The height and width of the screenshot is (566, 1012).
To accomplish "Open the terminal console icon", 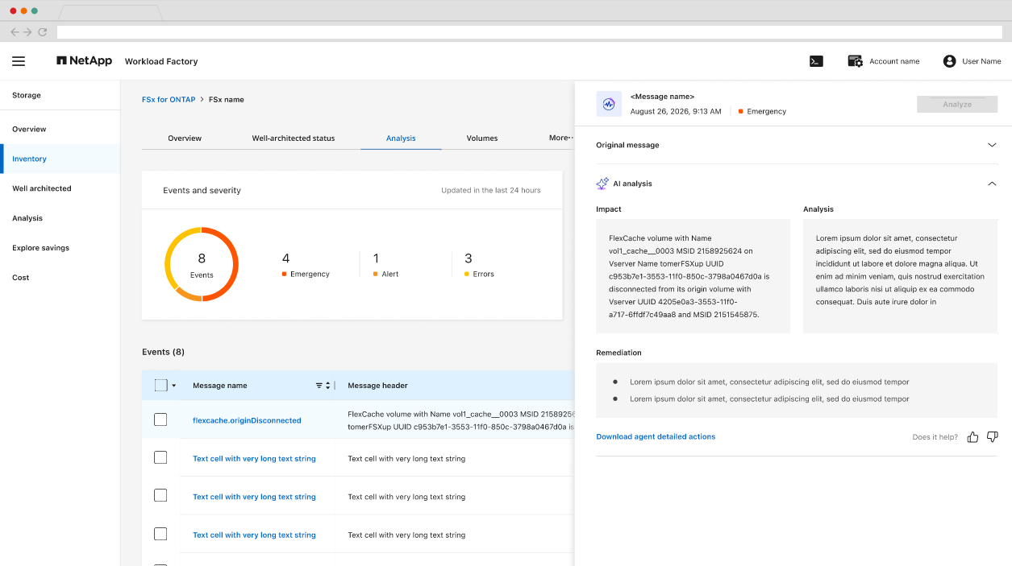I will [816, 61].
